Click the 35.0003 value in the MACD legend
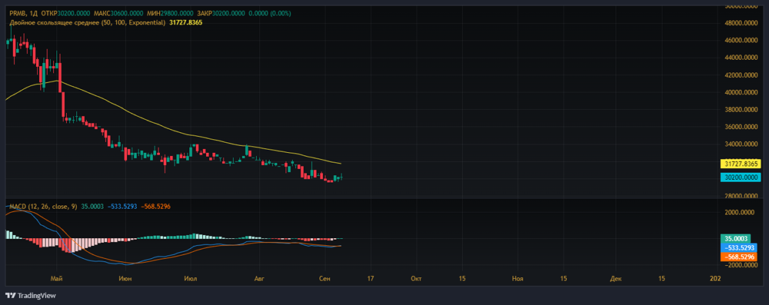This screenshot has width=769, height=305. [92, 207]
